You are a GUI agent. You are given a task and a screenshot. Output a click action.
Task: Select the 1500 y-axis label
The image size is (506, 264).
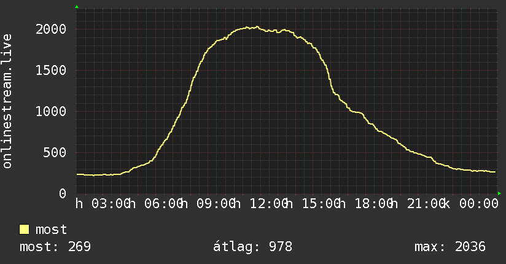tap(51, 71)
